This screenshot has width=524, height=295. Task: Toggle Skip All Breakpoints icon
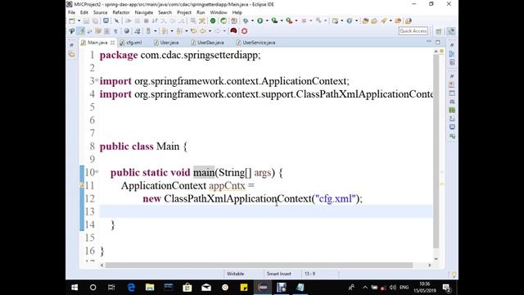coord(116,20)
